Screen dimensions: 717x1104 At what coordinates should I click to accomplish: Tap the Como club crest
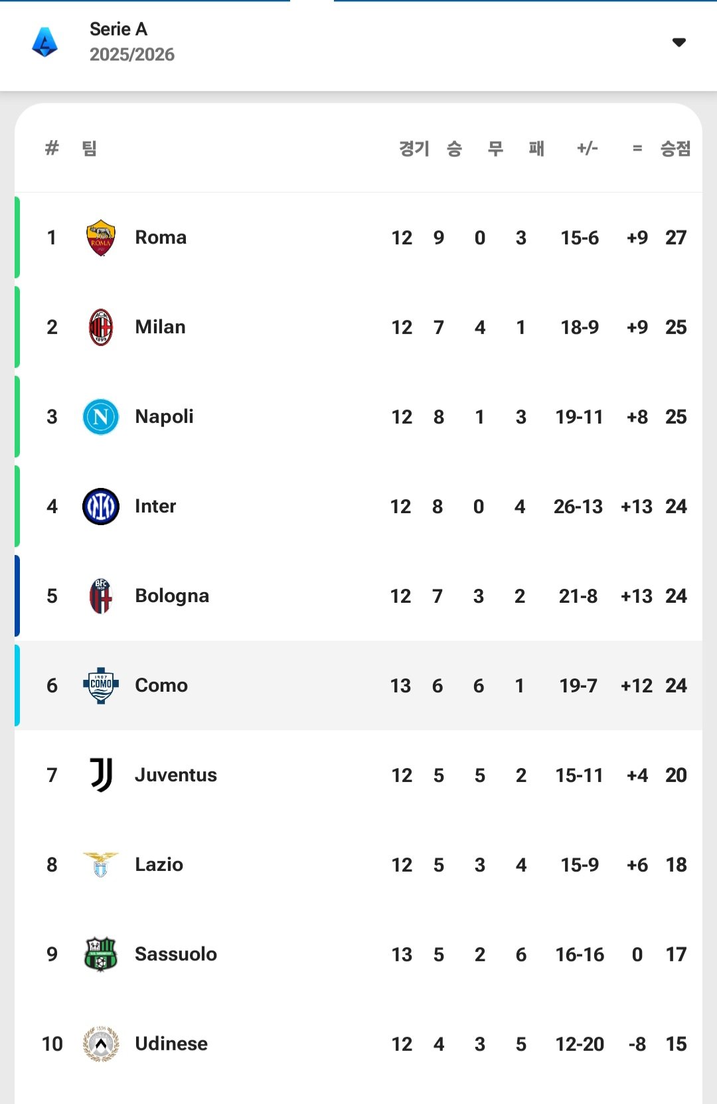101,686
